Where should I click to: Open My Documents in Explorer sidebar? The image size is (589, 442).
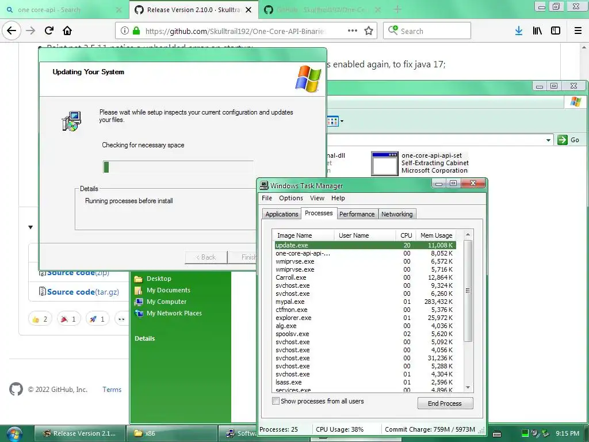click(162, 290)
